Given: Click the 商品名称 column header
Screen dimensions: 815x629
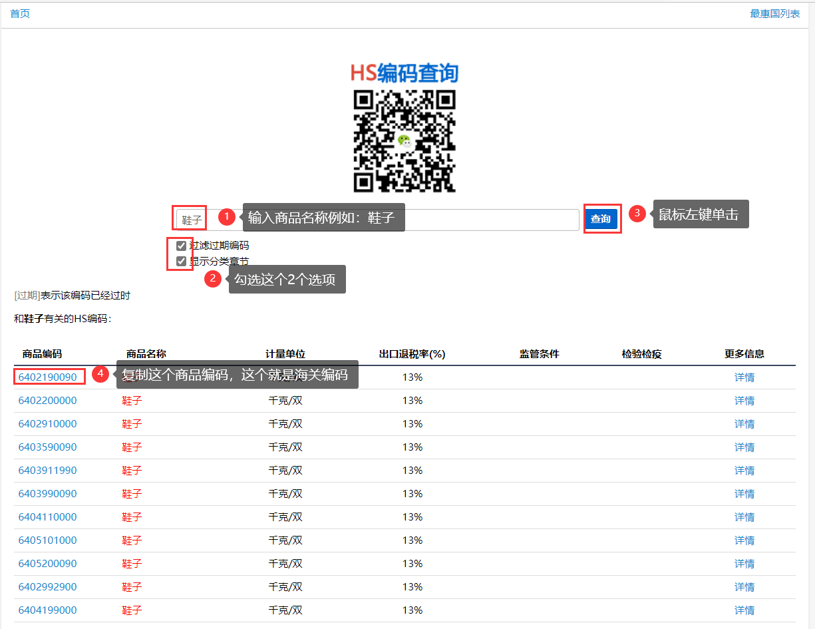Looking at the screenshot, I should pos(146,354).
